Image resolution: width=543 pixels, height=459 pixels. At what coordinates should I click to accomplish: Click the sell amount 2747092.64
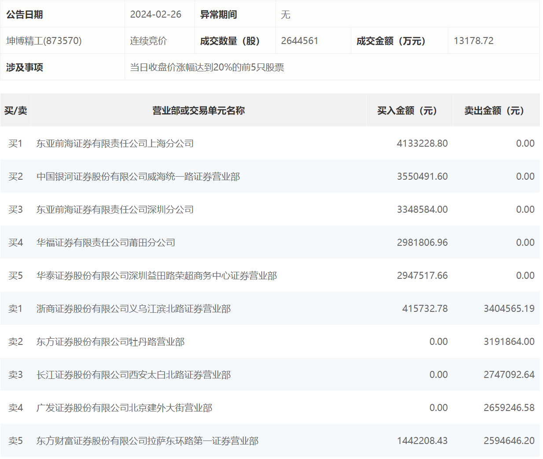click(509, 375)
